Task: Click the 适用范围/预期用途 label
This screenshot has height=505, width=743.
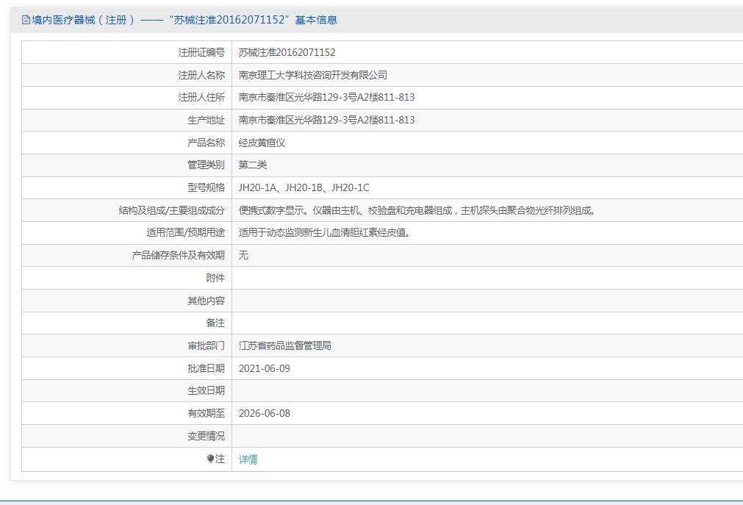Action: pyautogui.click(x=186, y=232)
